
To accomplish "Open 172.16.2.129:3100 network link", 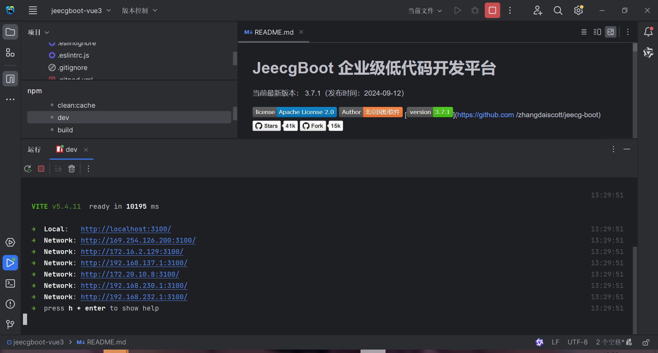I will tap(132, 252).
